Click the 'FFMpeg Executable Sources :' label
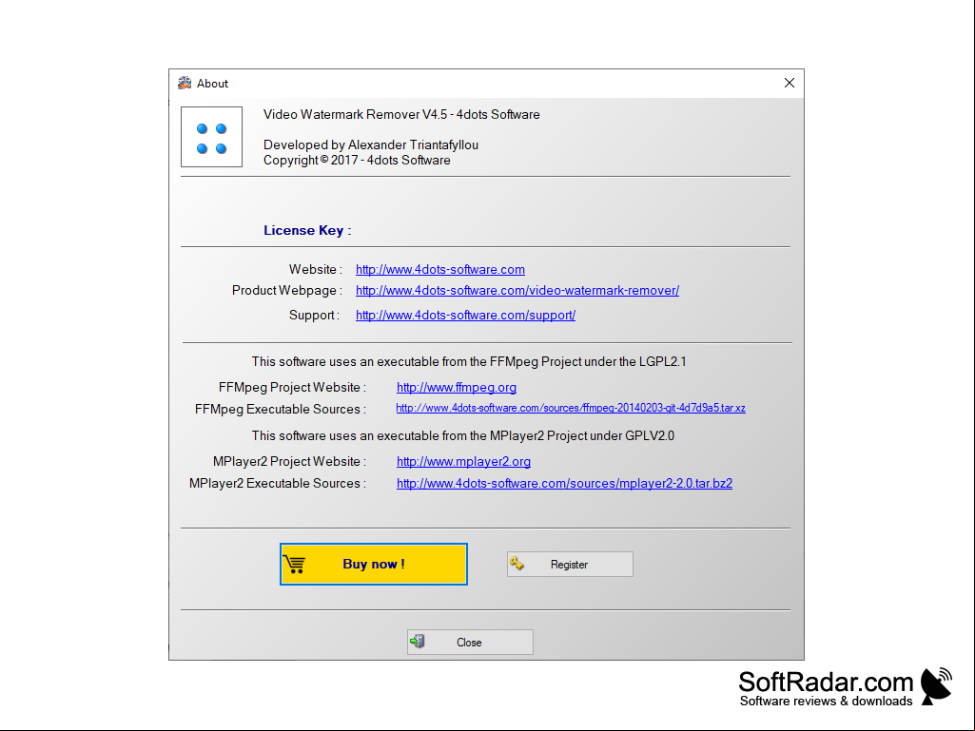 [281, 409]
